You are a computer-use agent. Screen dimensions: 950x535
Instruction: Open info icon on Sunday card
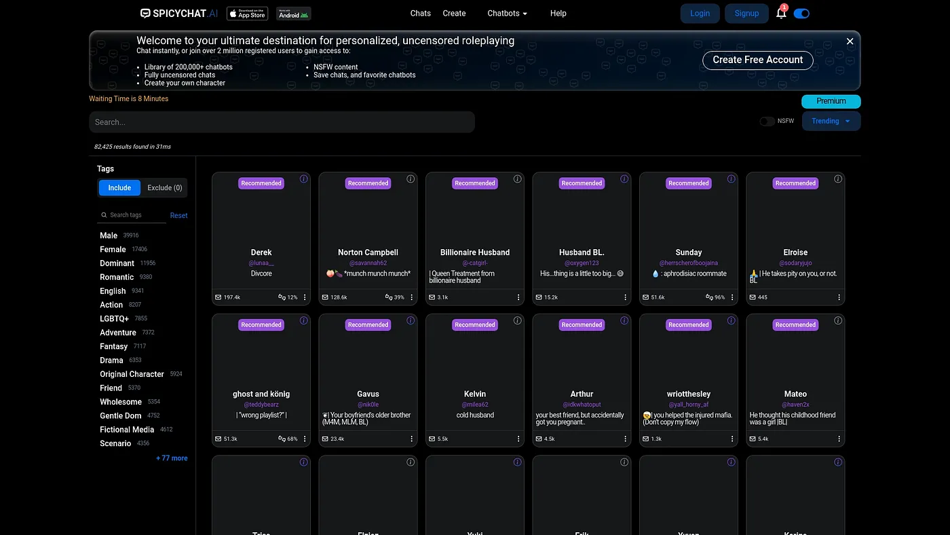pyautogui.click(x=731, y=179)
